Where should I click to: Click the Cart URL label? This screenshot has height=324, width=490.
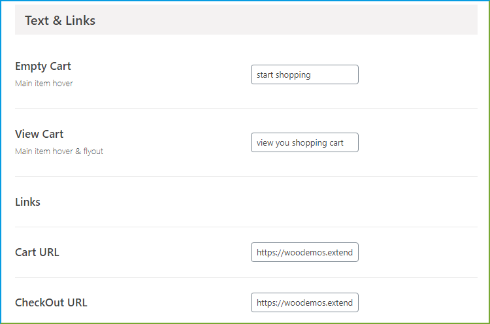click(x=37, y=252)
